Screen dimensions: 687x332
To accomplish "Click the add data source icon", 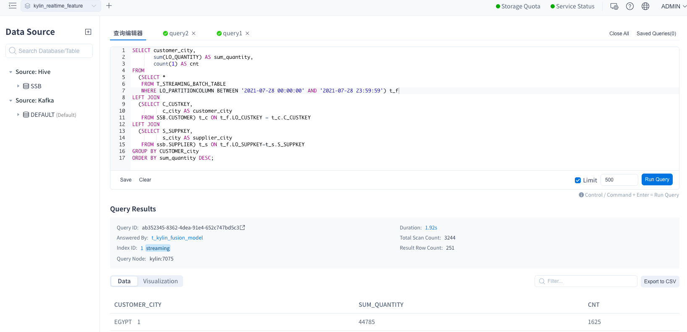I will (x=88, y=32).
